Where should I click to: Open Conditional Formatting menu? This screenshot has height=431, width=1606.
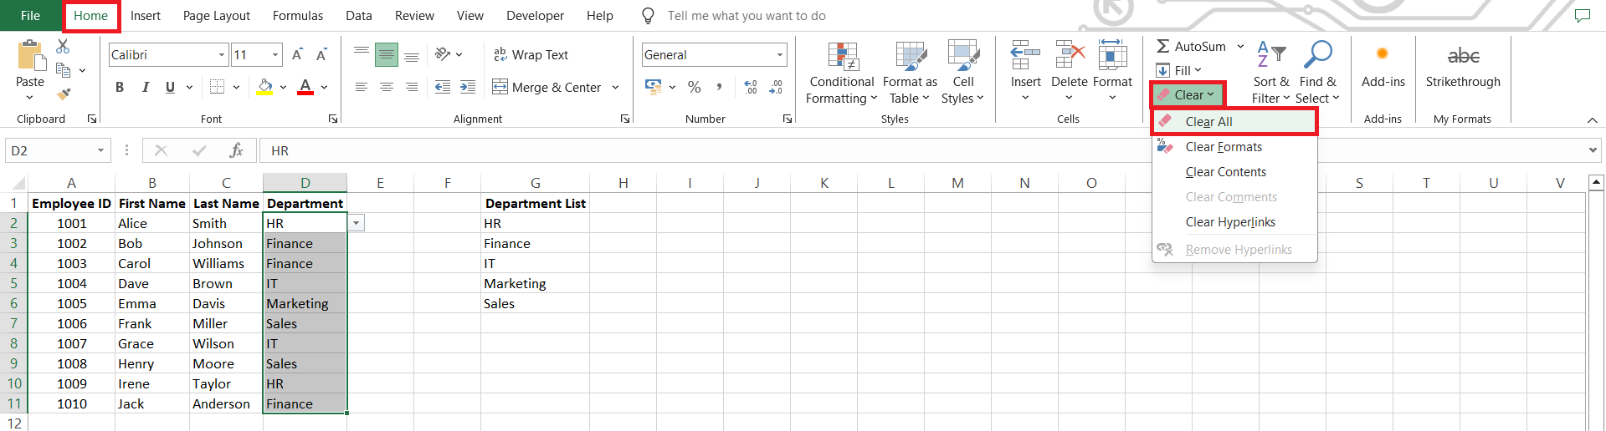pyautogui.click(x=842, y=73)
